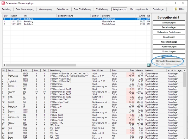This screenshot has height=140, width=188.
Task: Open the Wareneingang tab
Action: 45,9
